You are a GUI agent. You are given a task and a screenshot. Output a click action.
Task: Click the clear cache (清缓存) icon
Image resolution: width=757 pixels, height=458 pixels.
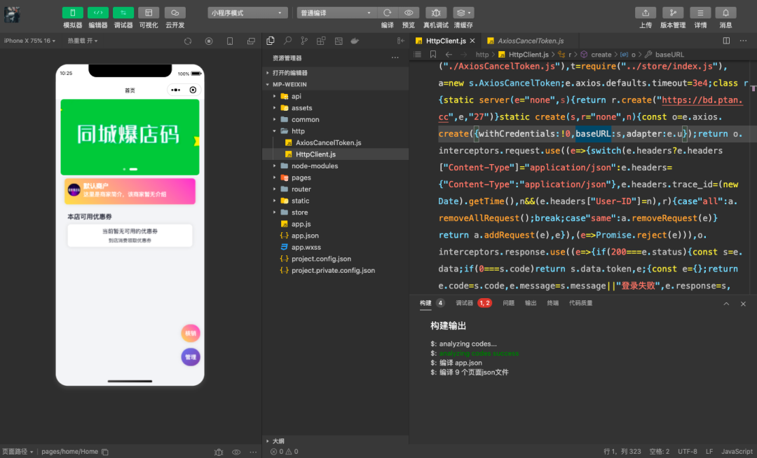coord(463,13)
